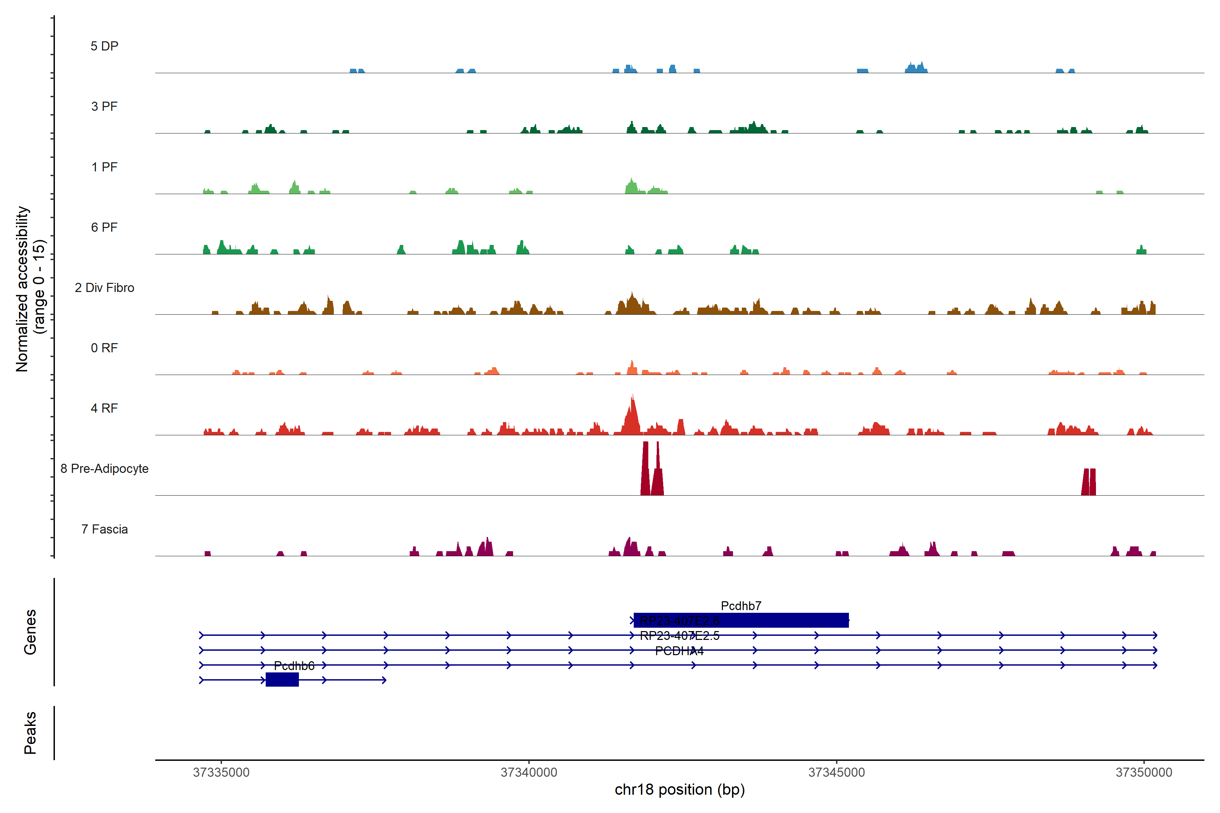
Task: Click the 0 RF track label
Action: [x=104, y=348]
